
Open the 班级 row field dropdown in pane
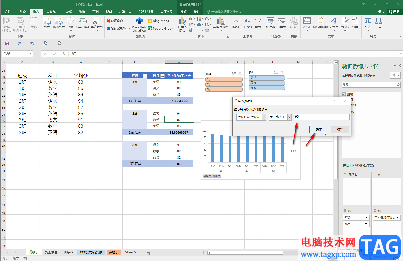coord(366,218)
